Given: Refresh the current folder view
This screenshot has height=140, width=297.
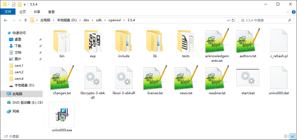Looking at the screenshot, I should pos(233,20).
